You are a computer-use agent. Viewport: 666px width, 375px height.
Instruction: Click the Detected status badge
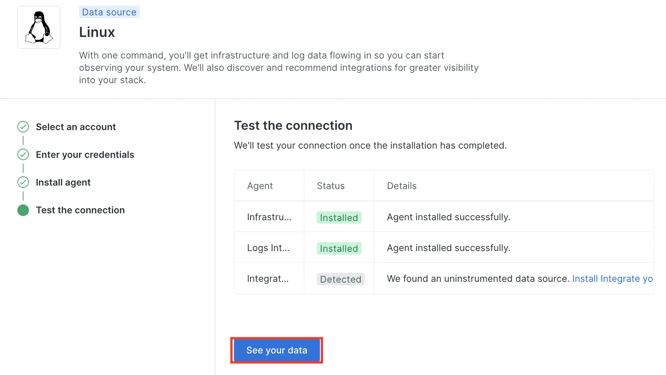[x=340, y=279]
